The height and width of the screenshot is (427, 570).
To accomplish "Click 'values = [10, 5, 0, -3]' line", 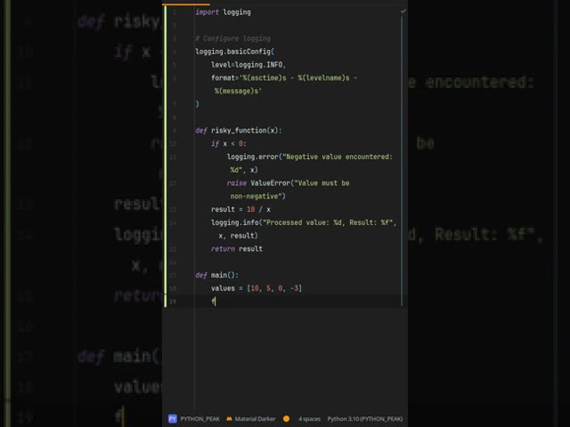I will (256, 288).
